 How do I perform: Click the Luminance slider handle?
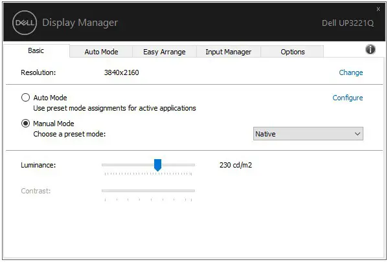click(x=157, y=165)
